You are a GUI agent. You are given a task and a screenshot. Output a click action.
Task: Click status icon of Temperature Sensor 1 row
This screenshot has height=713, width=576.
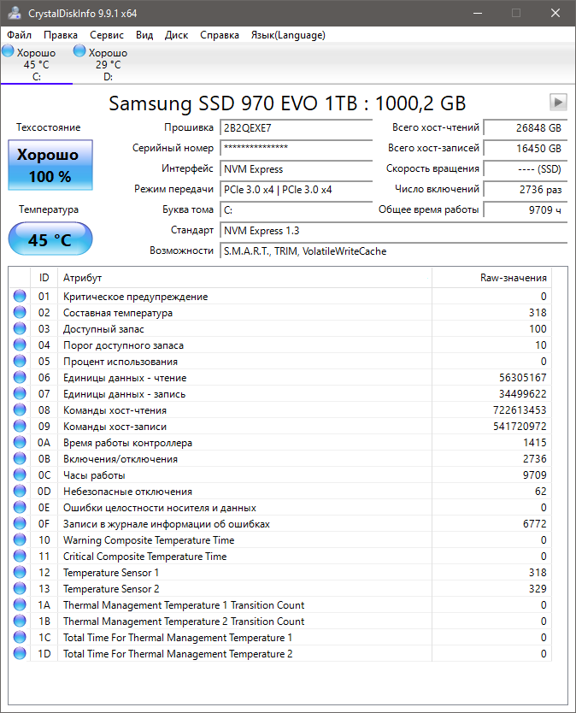(20, 572)
